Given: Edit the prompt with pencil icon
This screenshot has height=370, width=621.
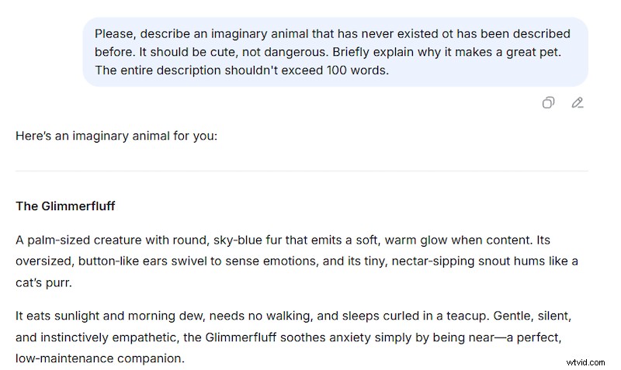Looking at the screenshot, I should pyautogui.click(x=578, y=103).
